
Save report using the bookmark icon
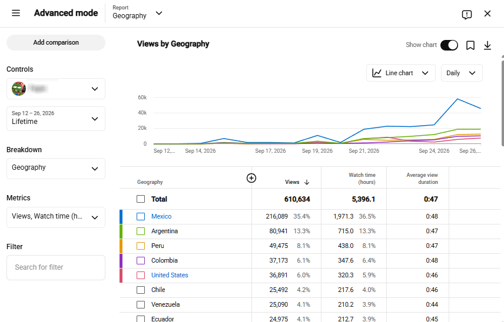pyautogui.click(x=470, y=45)
